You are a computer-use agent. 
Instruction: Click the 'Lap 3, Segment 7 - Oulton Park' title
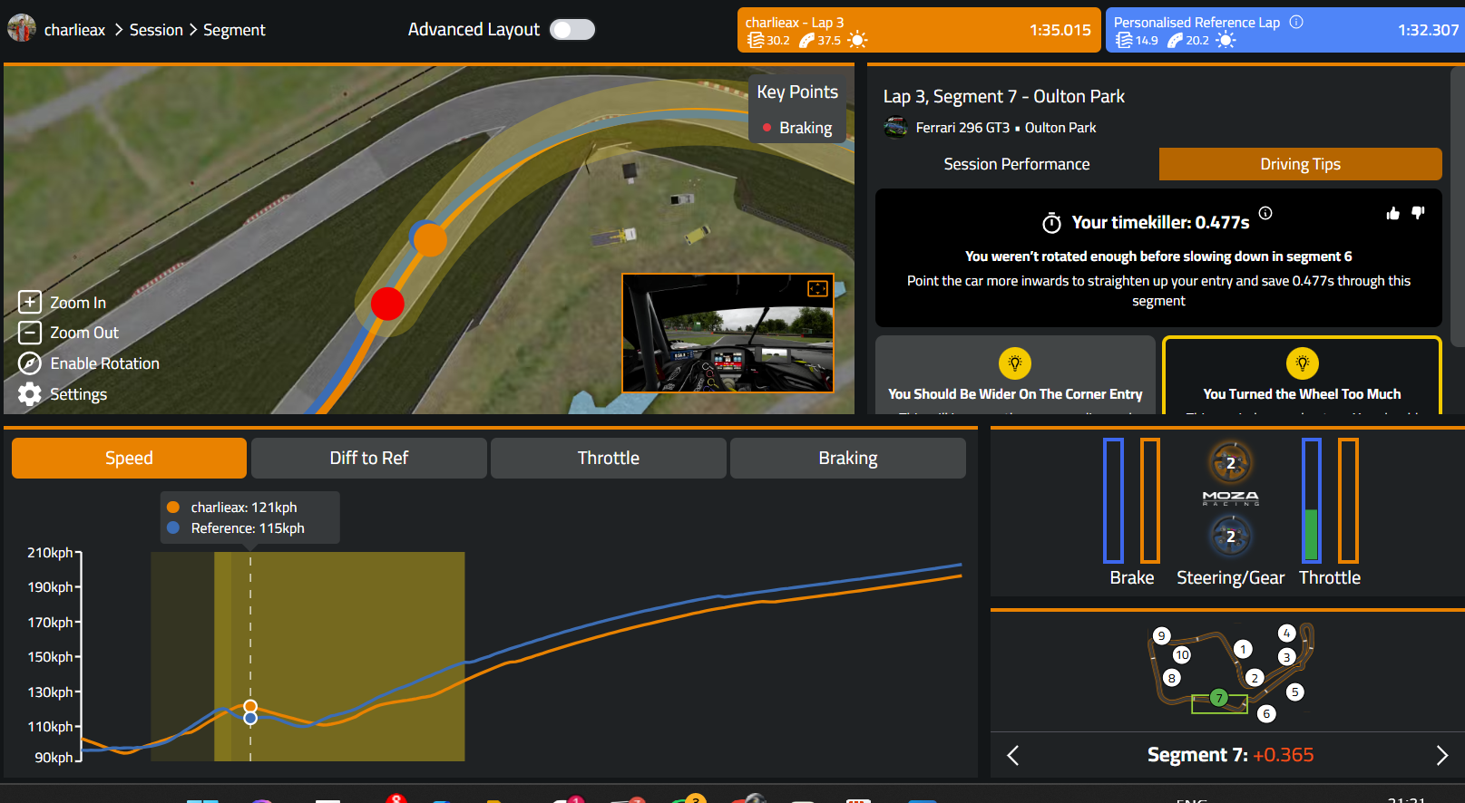[1004, 96]
